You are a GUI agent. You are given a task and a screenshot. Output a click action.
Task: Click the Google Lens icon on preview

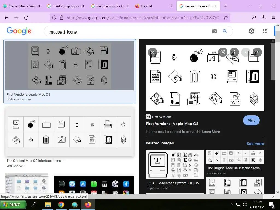tap(223, 52)
